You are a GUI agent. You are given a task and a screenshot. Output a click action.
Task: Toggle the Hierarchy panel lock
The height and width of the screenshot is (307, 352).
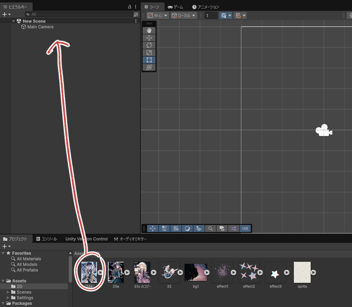click(x=130, y=7)
